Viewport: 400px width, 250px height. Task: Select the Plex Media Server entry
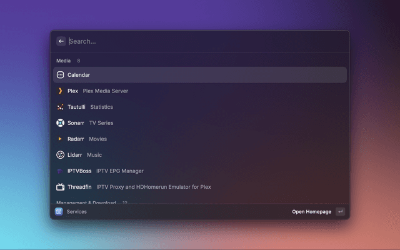point(200,91)
